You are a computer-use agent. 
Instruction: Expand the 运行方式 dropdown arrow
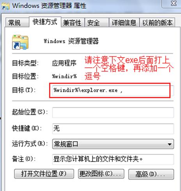(169, 144)
